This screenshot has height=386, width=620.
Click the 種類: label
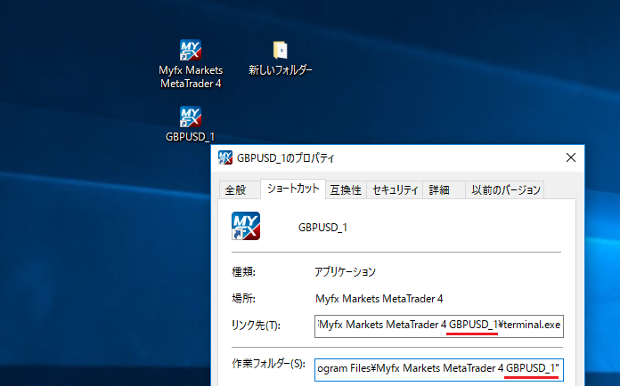[243, 271]
